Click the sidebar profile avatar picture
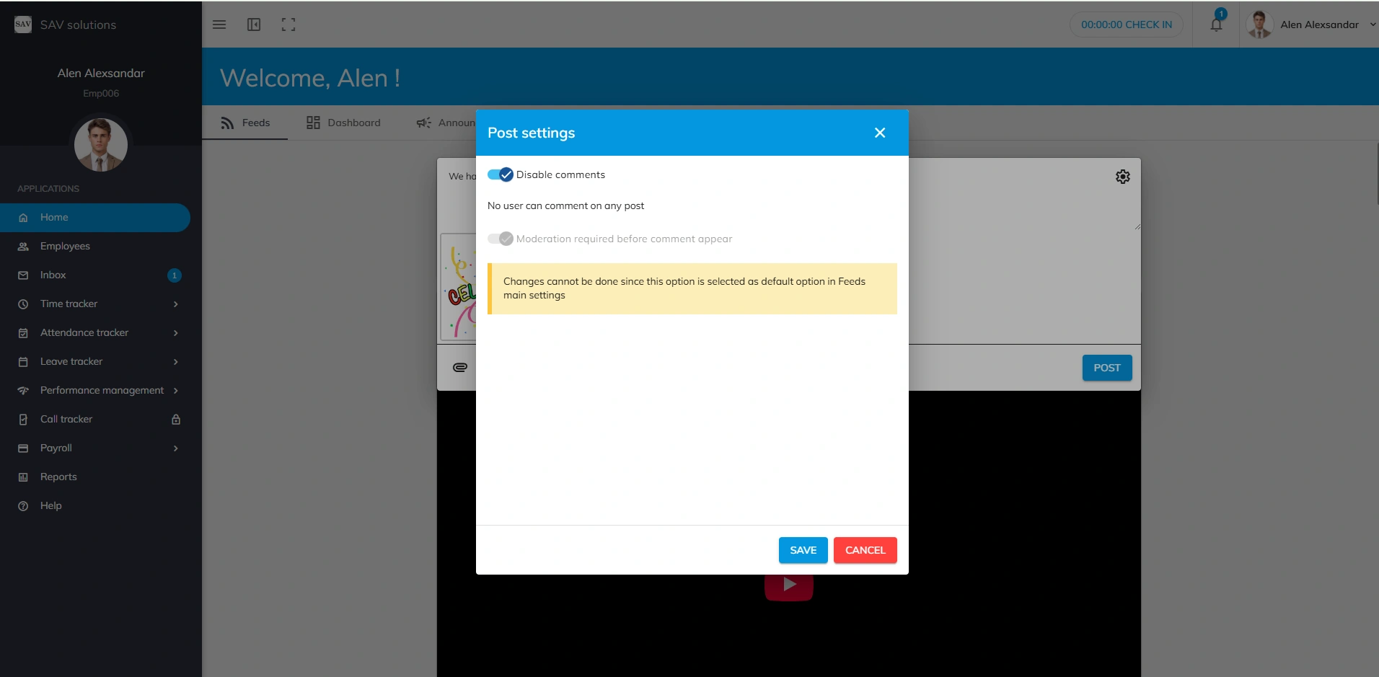The width and height of the screenshot is (1379, 677). [101, 144]
